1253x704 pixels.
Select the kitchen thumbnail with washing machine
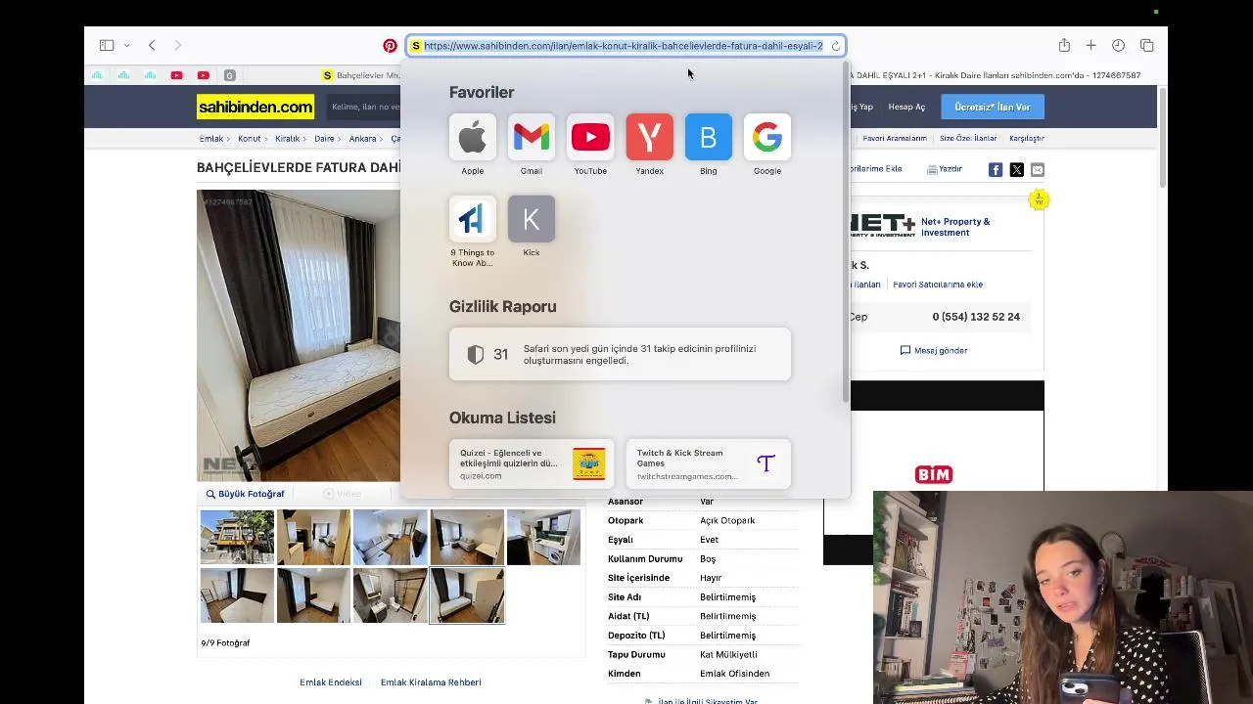tap(543, 537)
